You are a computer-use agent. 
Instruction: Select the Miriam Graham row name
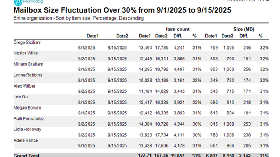pos(27,64)
